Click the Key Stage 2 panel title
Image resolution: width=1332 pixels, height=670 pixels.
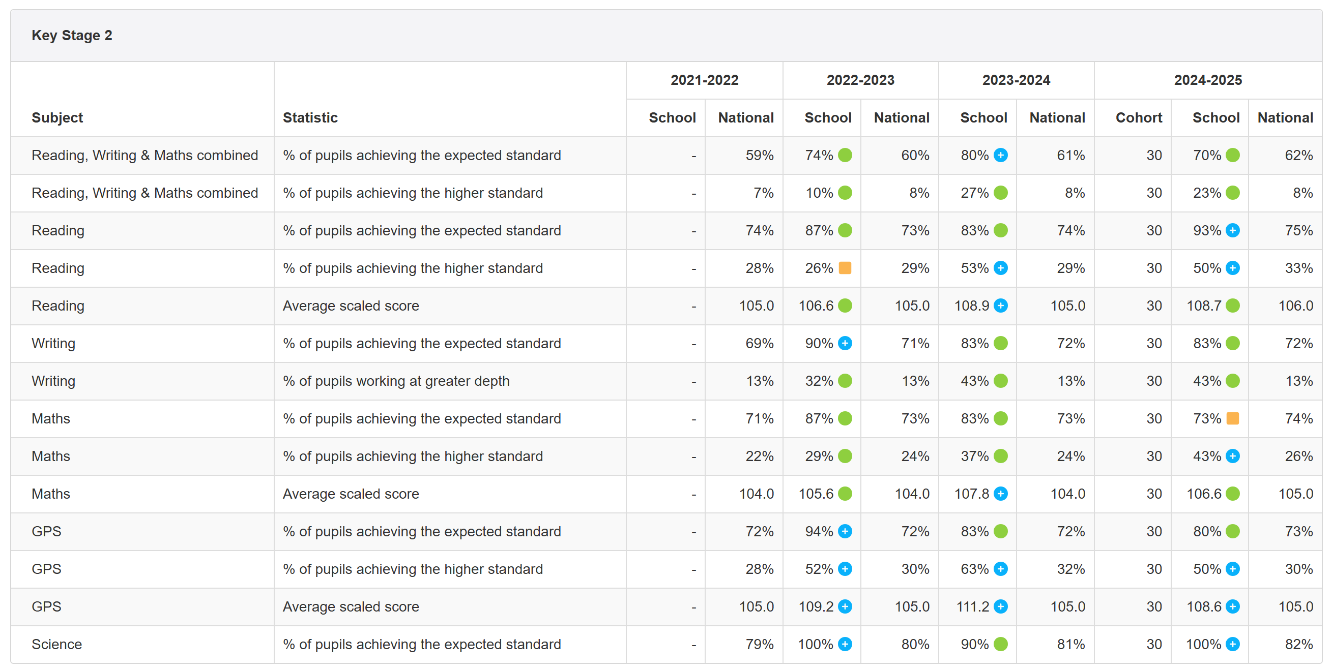click(72, 35)
